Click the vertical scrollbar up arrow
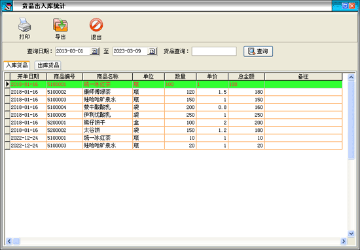Viewport: 360px width, 250px height. 351,77
